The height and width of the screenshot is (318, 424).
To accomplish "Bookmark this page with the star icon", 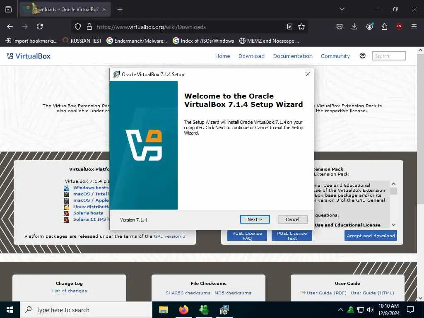I will pos(301,26).
